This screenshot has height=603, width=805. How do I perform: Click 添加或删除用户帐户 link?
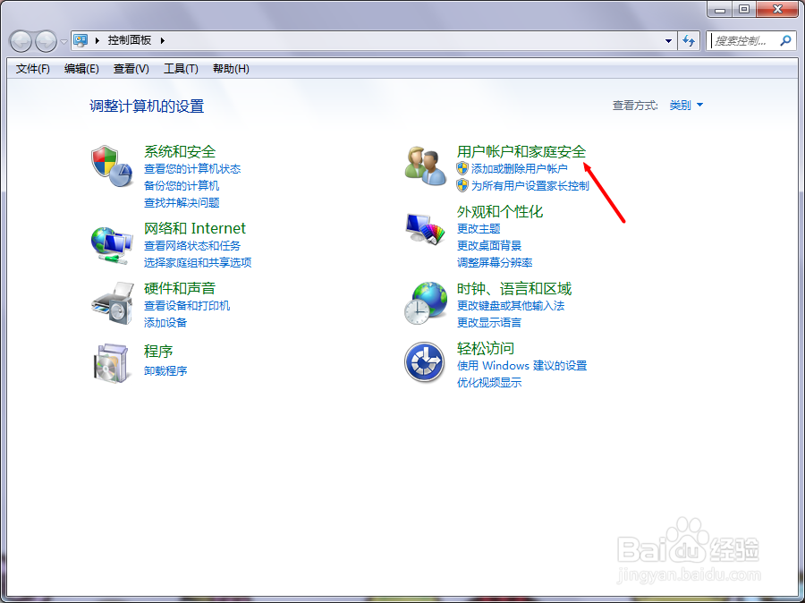point(519,168)
